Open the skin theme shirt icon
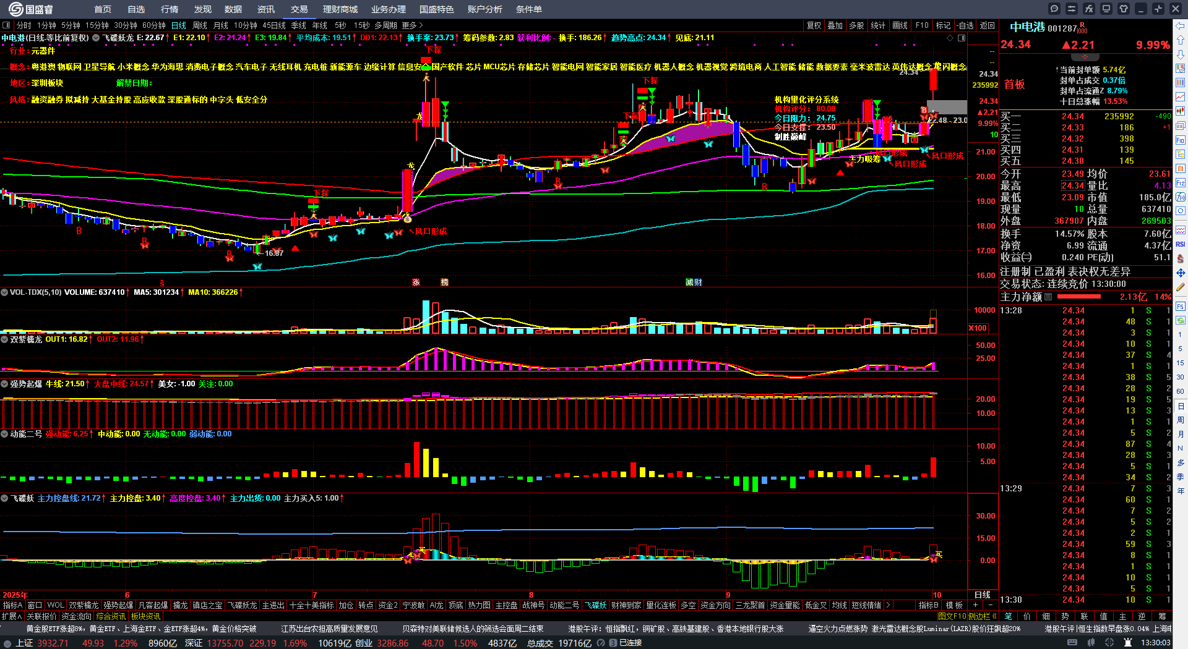Image resolution: width=1188 pixels, height=649 pixels. pos(1124,9)
